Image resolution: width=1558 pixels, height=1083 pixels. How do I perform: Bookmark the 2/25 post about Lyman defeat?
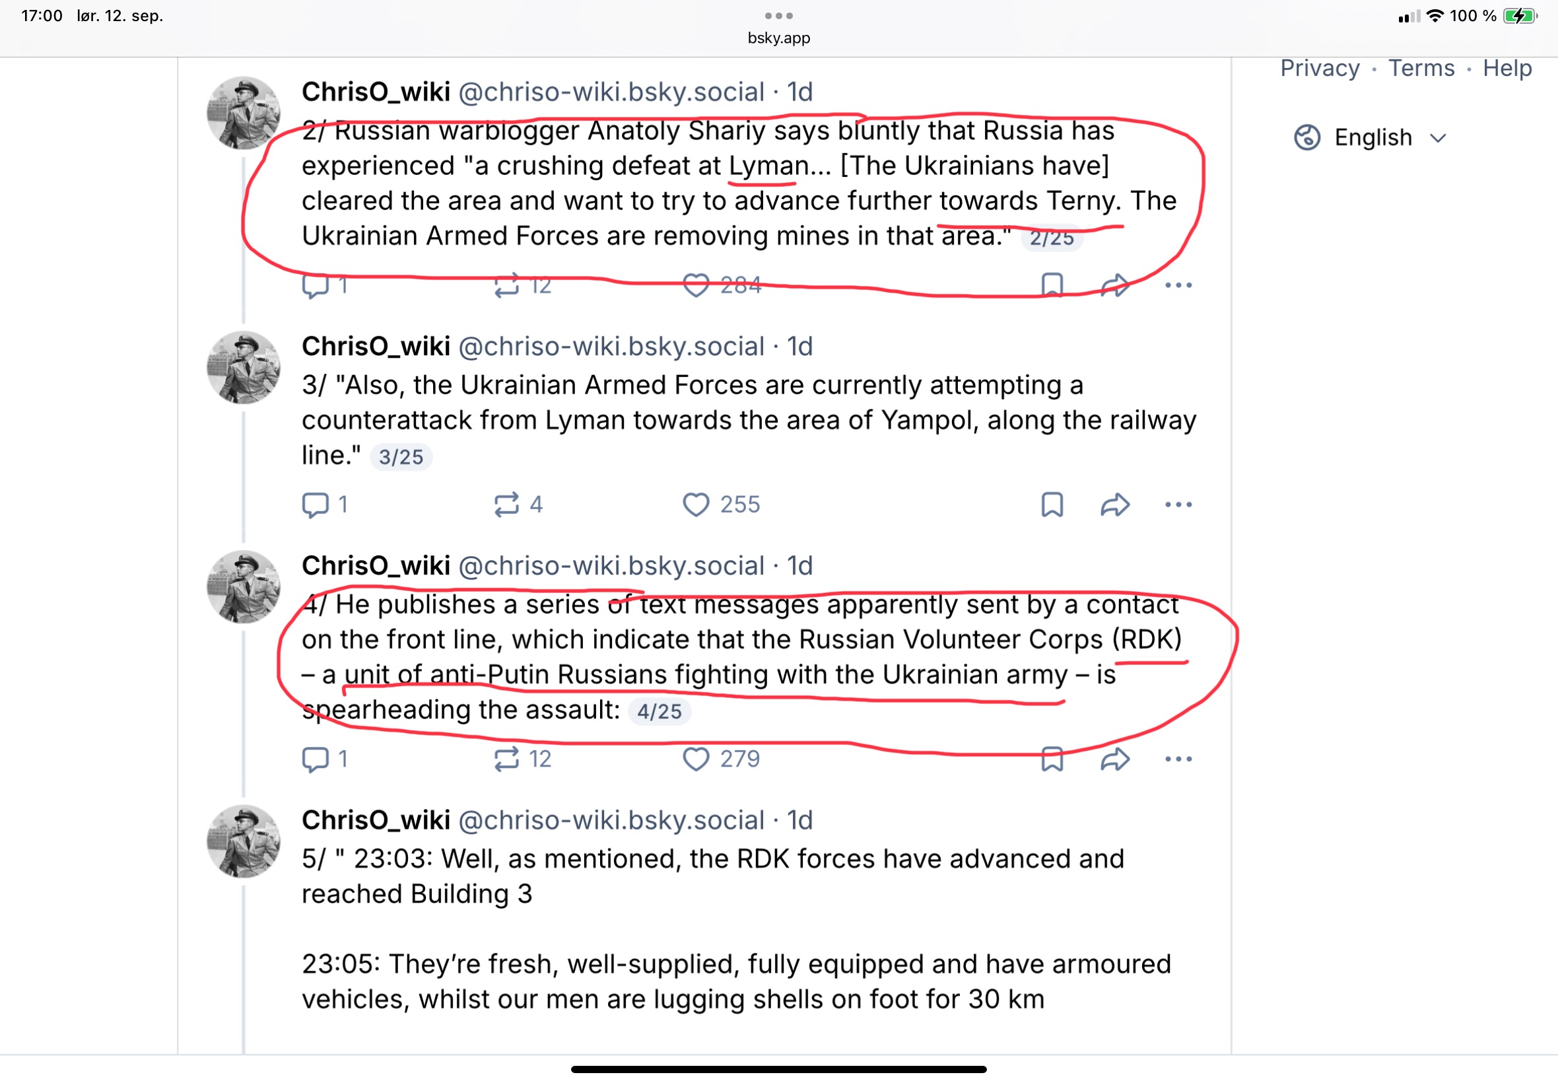pyautogui.click(x=1052, y=286)
